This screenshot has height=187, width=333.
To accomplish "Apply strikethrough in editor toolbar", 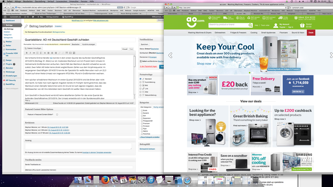I will click(x=34, y=53).
